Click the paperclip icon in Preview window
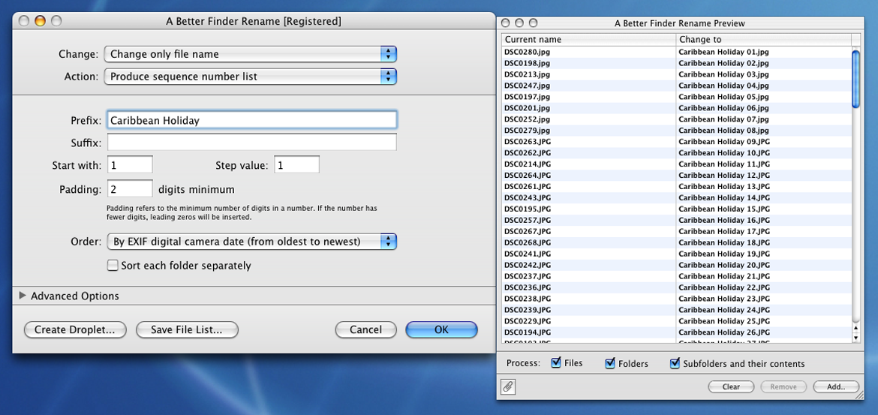 [x=508, y=386]
